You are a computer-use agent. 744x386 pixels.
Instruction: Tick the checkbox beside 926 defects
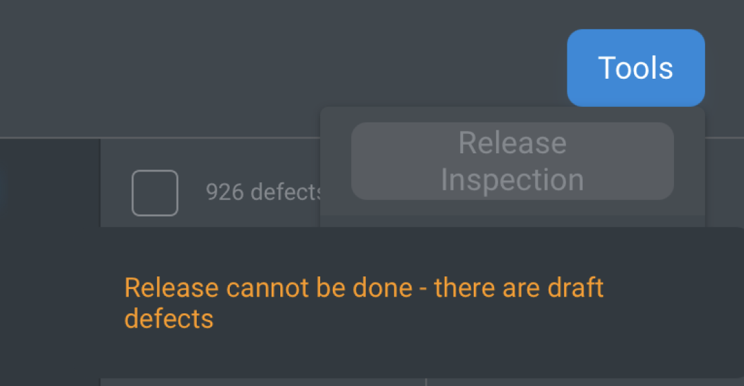pyautogui.click(x=155, y=193)
